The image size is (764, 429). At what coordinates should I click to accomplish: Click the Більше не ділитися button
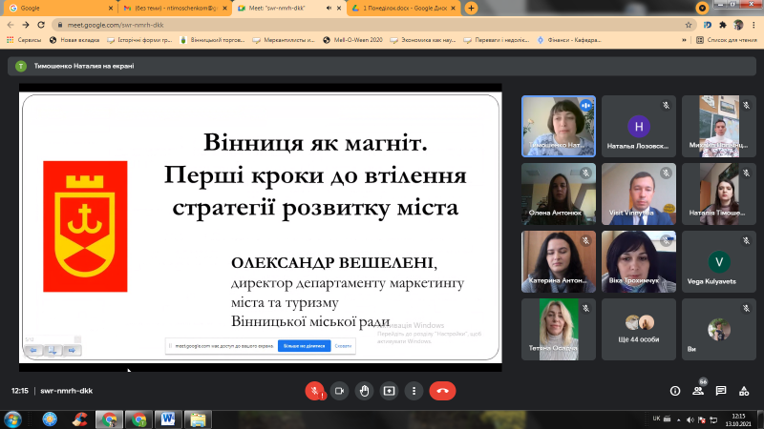[304, 346]
